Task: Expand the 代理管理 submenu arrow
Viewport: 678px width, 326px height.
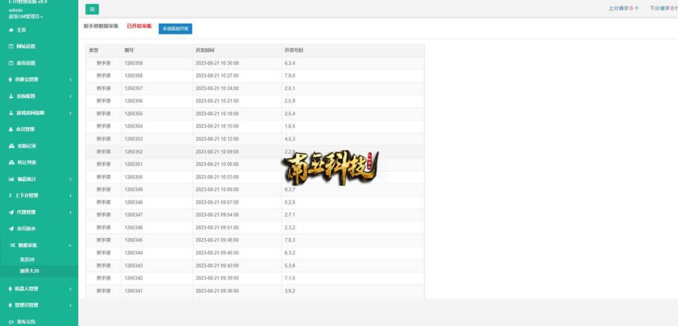Action: [70, 212]
